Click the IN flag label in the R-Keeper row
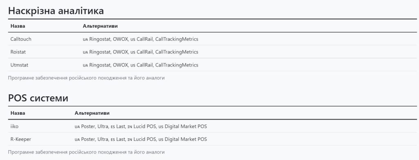The width and height of the screenshot is (419, 160). [x=130, y=140]
